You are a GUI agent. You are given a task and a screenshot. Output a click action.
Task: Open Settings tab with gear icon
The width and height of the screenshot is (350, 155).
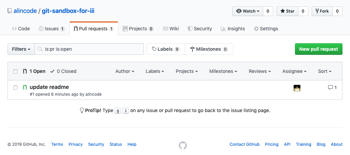tap(266, 29)
